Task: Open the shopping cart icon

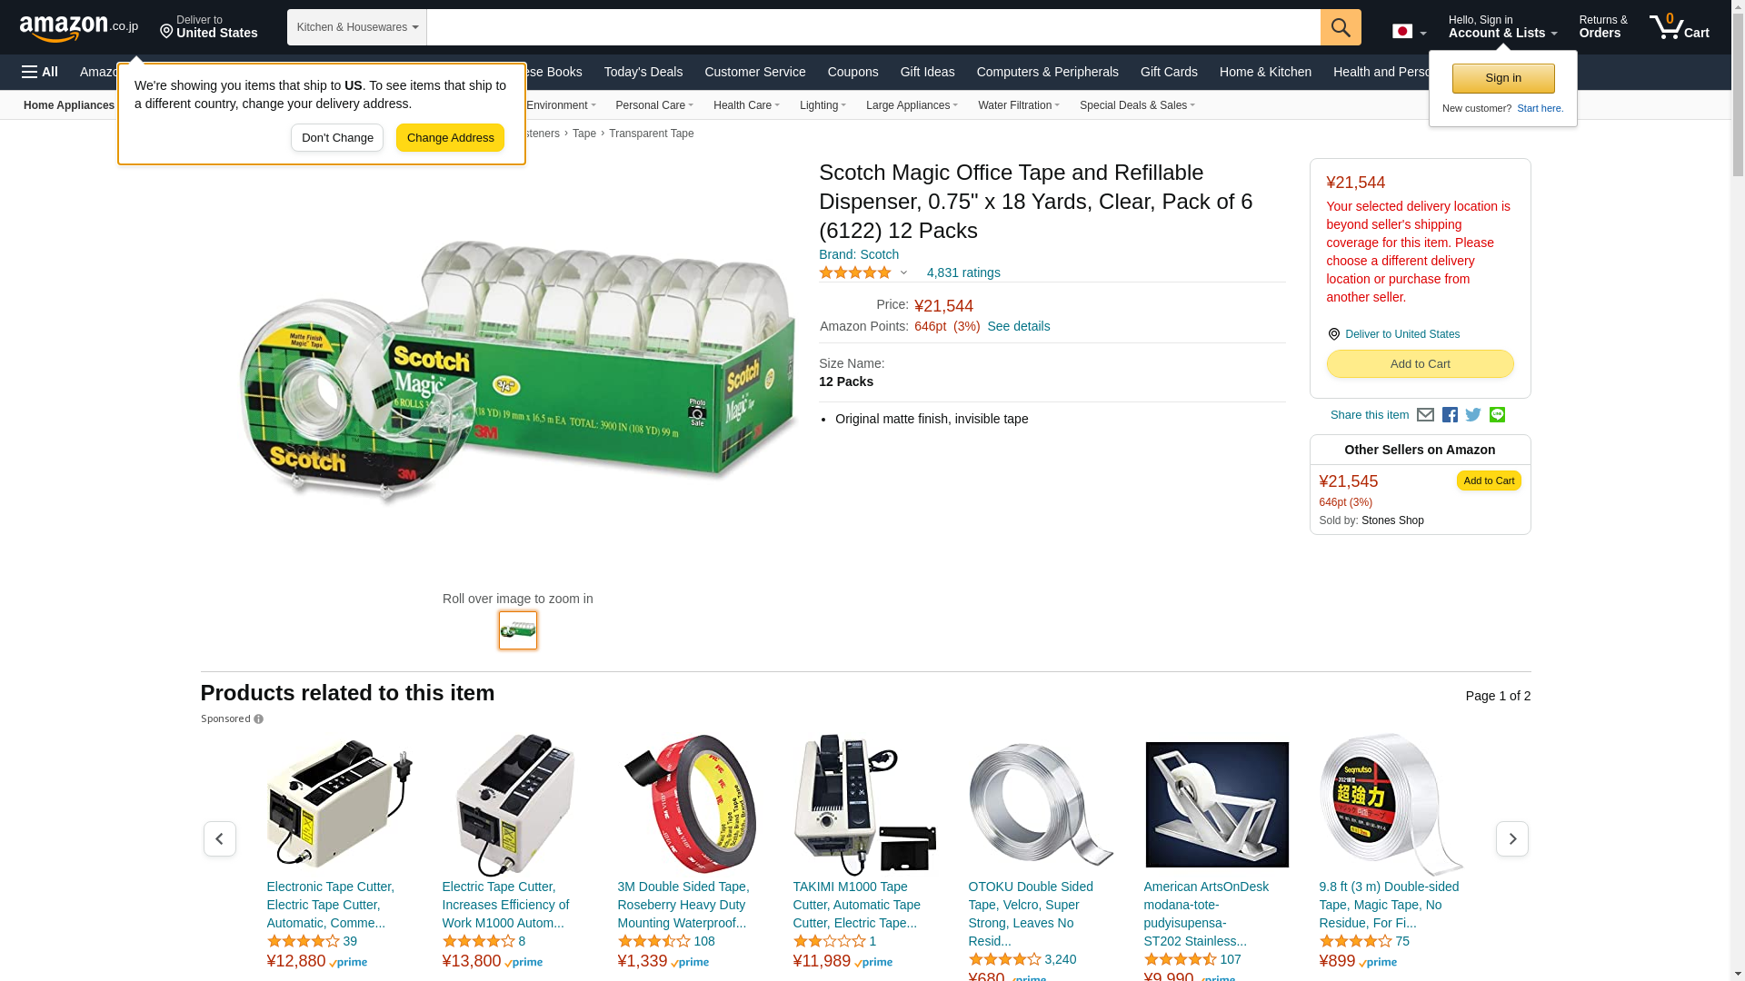Action: pyautogui.click(x=1680, y=26)
